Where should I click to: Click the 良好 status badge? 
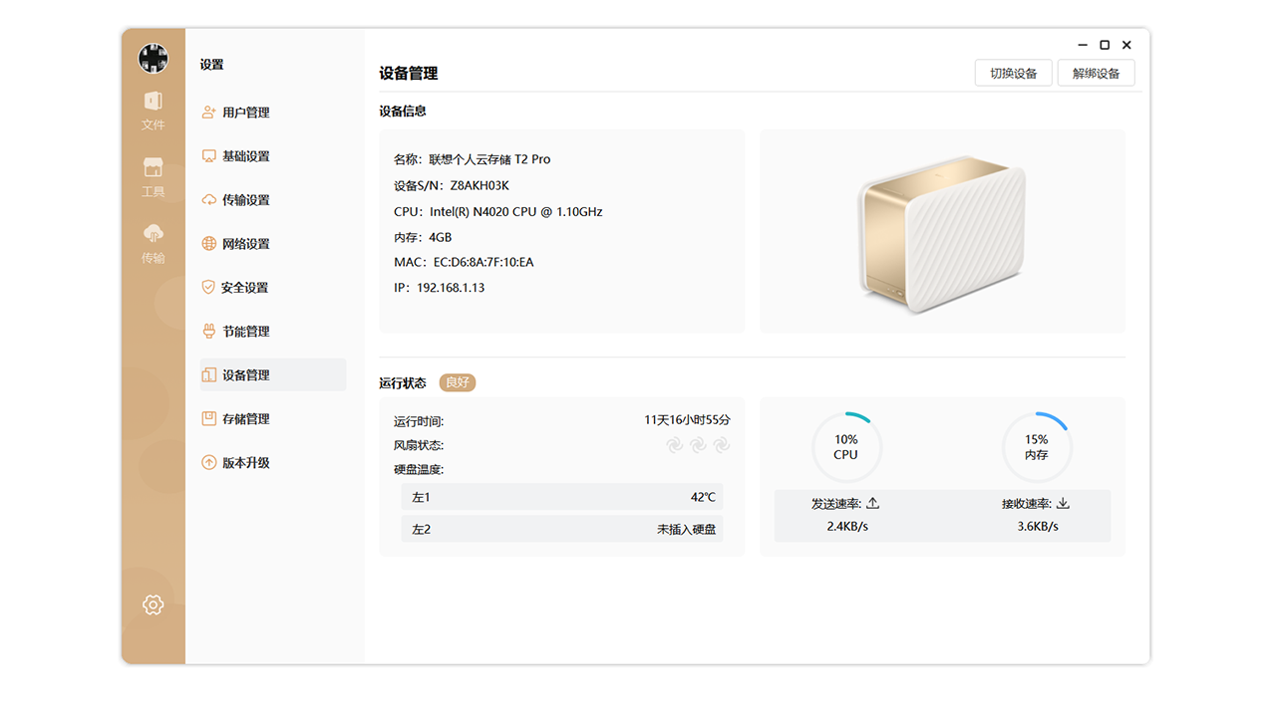[x=457, y=382]
